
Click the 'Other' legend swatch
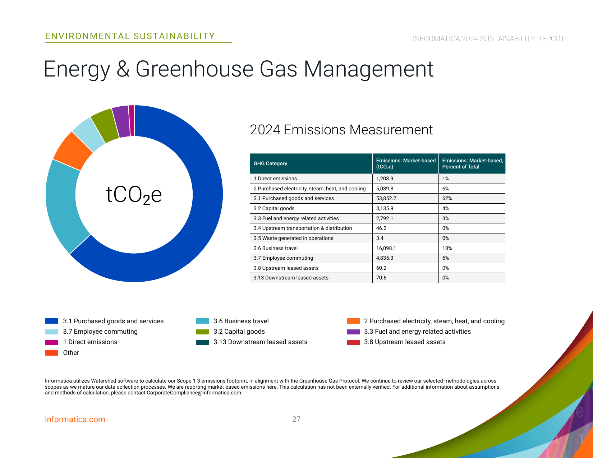click(51, 353)
